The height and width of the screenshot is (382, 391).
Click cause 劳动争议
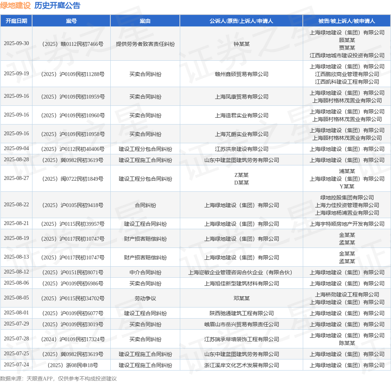145,298
